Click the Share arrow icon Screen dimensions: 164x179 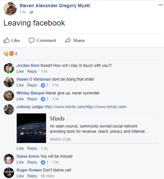coord(68,40)
